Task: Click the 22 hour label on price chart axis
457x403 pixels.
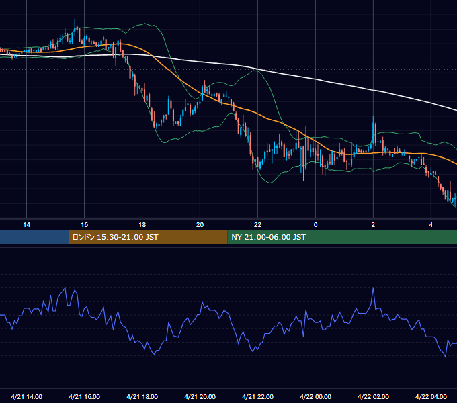Action: tap(257, 225)
